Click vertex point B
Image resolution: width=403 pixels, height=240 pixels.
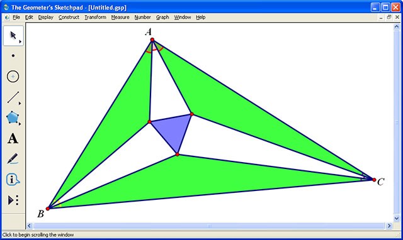click(48, 209)
